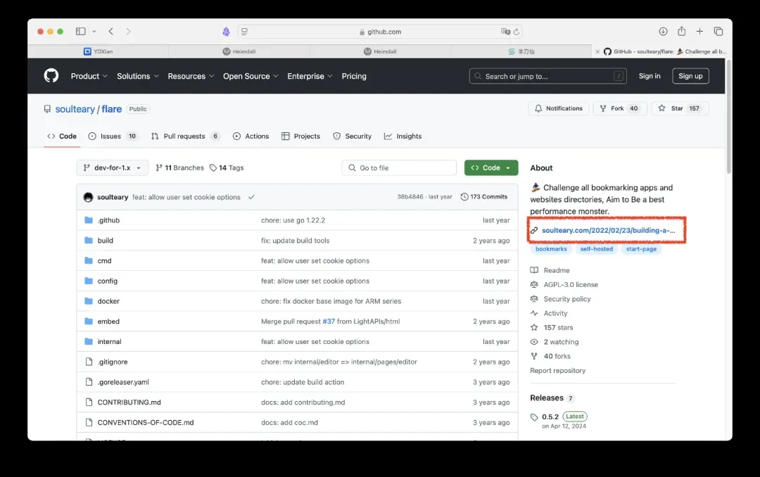Expand the dev-for-1.x branch dropdown
760x477 pixels.
click(x=112, y=168)
